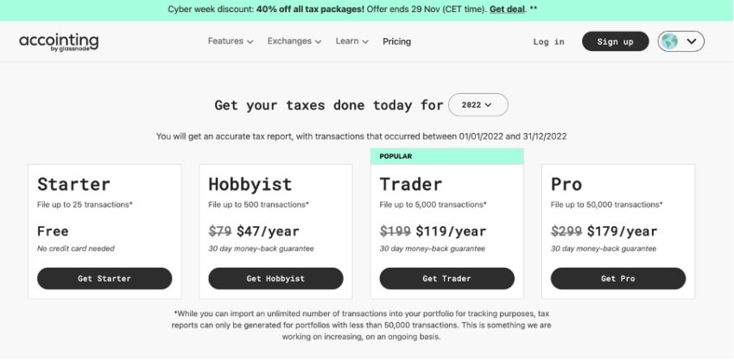Click the $119/year Trader price
734x360 pixels.
coord(452,231)
